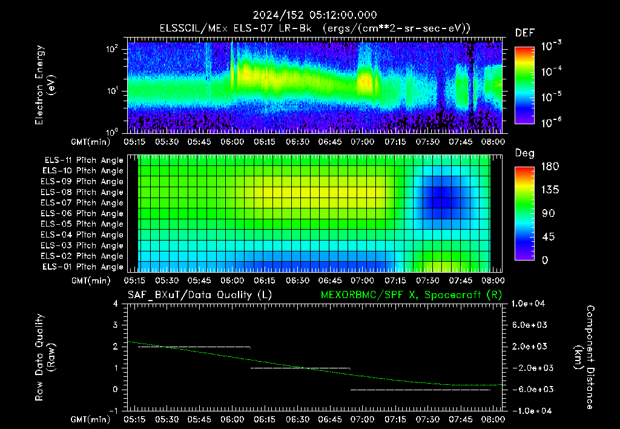Click GMT(min) label under the pitch angle grid
Viewport: 620px width, 429px height.
point(91,281)
